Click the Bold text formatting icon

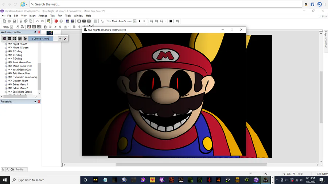click(x=50, y=27)
